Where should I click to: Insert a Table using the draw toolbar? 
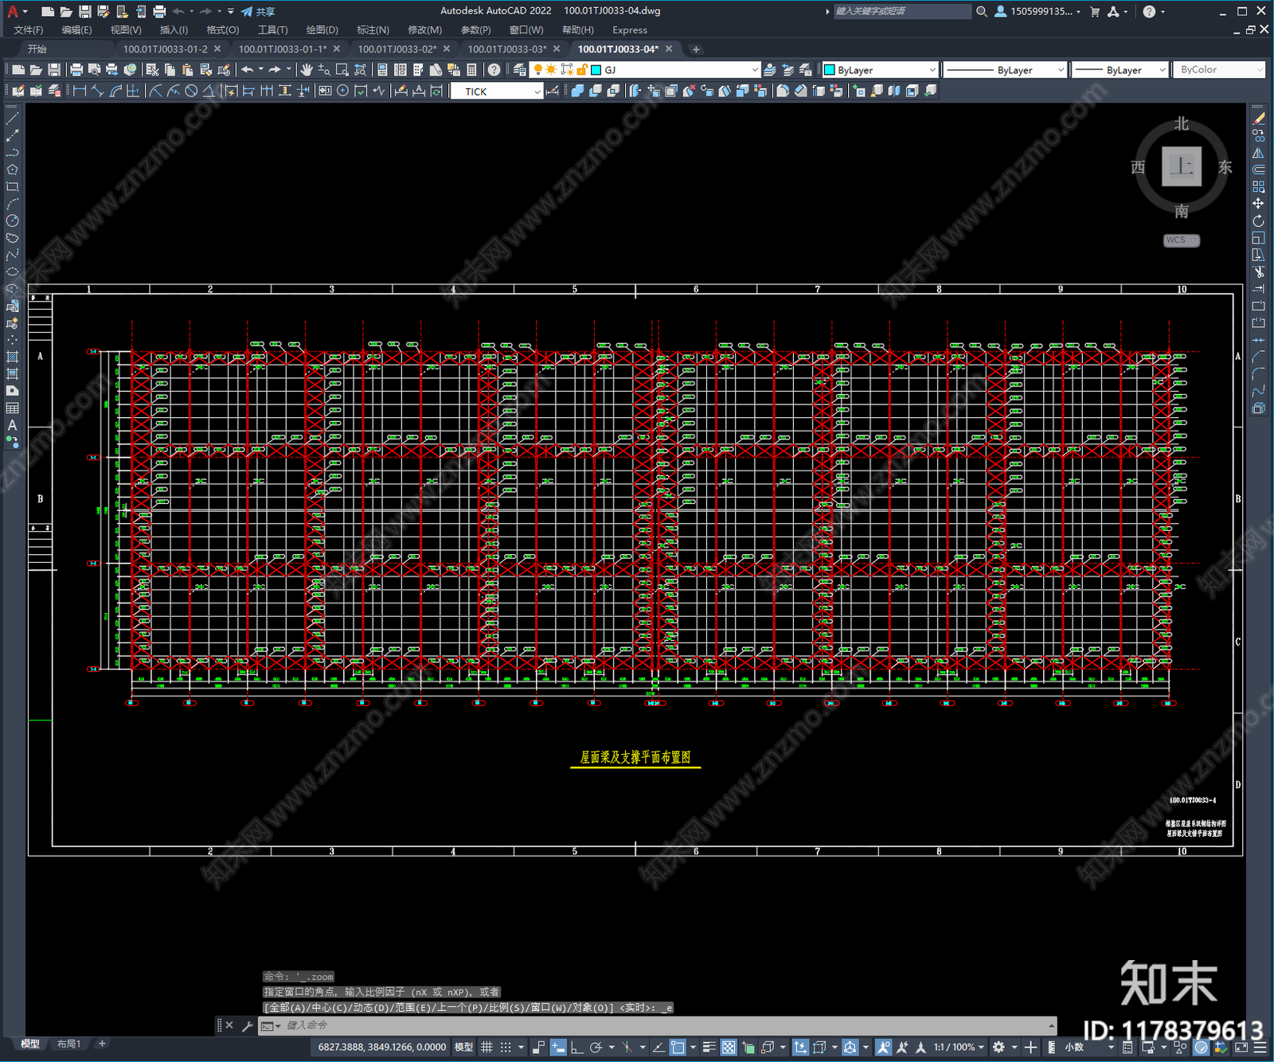click(x=12, y=408)
